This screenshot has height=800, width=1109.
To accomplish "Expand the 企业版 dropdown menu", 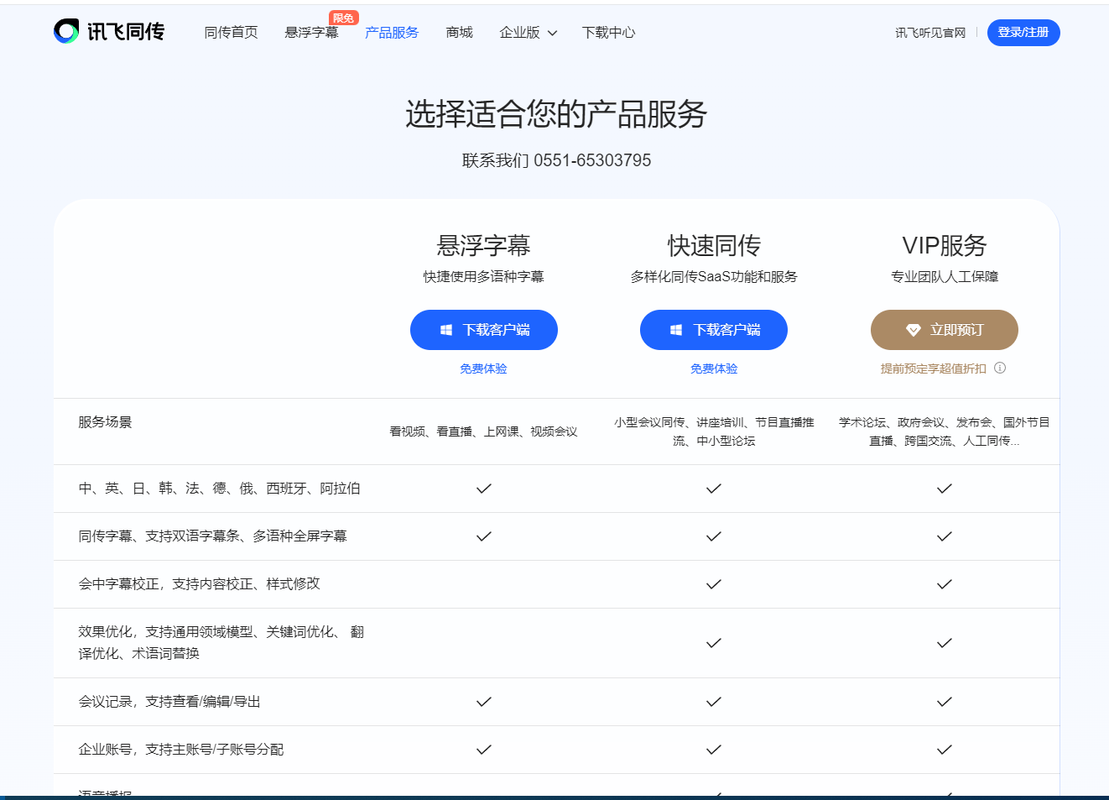I will click(528, 33).
